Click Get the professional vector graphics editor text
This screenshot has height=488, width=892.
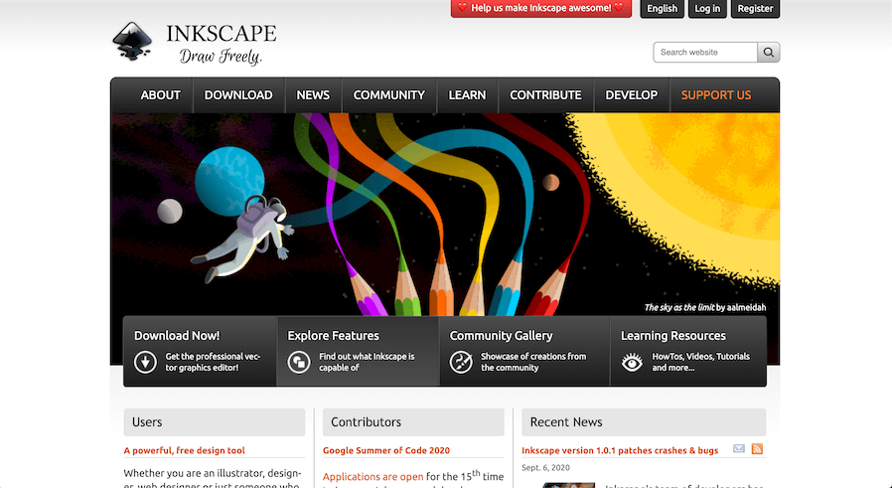tap(213, 362)
